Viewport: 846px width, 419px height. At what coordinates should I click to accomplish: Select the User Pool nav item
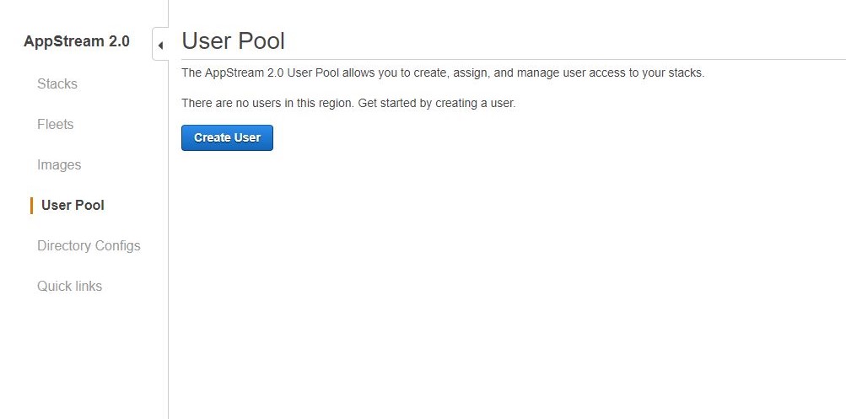click(73, 206)
